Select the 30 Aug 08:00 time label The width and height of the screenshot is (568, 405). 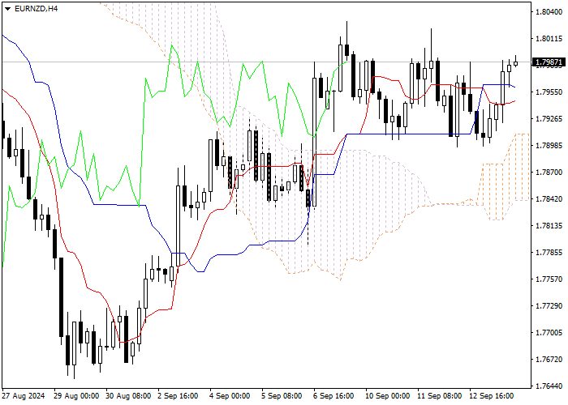[128, 396]
